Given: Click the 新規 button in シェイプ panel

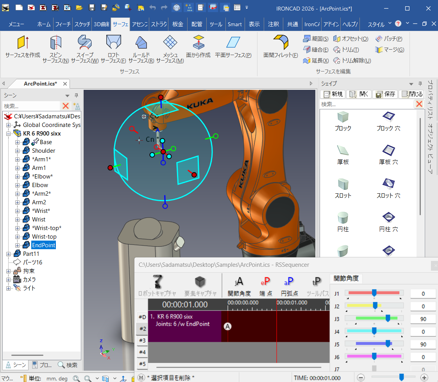Looking at the screenshot, I should (x=333, y=94).
